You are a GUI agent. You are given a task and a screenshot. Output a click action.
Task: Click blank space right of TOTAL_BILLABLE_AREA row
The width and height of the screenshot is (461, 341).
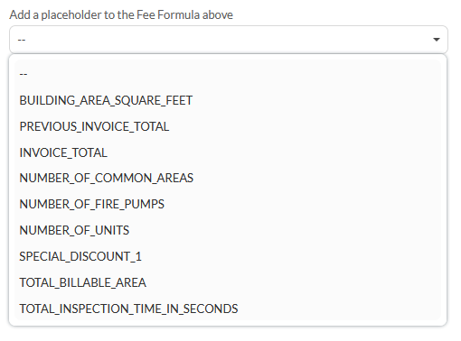click(294, 282)
